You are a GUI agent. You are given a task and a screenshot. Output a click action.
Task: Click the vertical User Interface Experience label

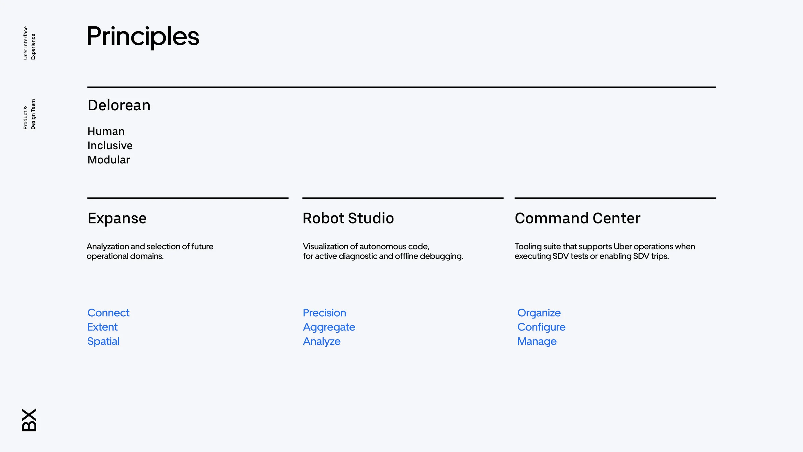[x=29, y=43]
